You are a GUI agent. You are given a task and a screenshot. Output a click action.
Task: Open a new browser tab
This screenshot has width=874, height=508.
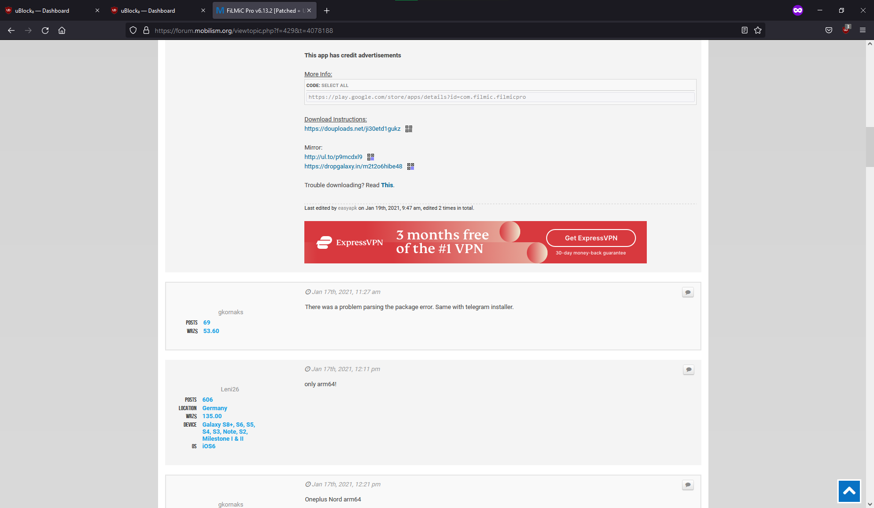tap(327, 10)
